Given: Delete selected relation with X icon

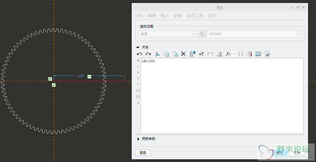Looking at the screenshot, I should coord(183,54).
